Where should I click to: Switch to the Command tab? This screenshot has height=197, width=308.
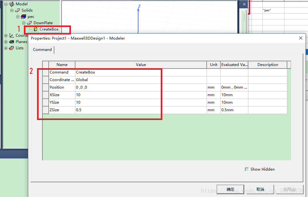(x=42, y=50)
